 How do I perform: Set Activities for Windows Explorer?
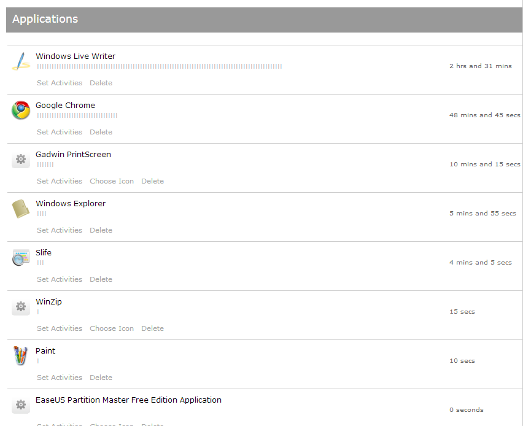[60, 230]
